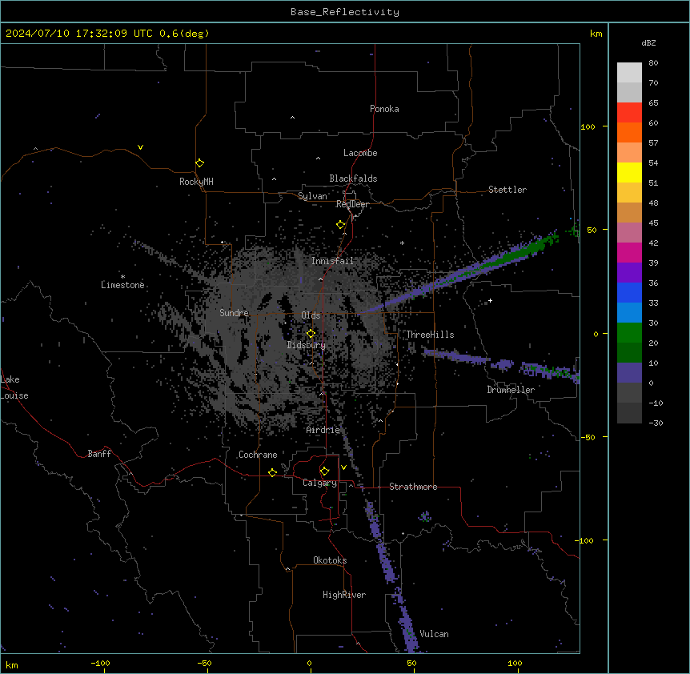Screen dimensions: 690x674
Task: Click the Sundre town label
Action: (x=234, y=313)
